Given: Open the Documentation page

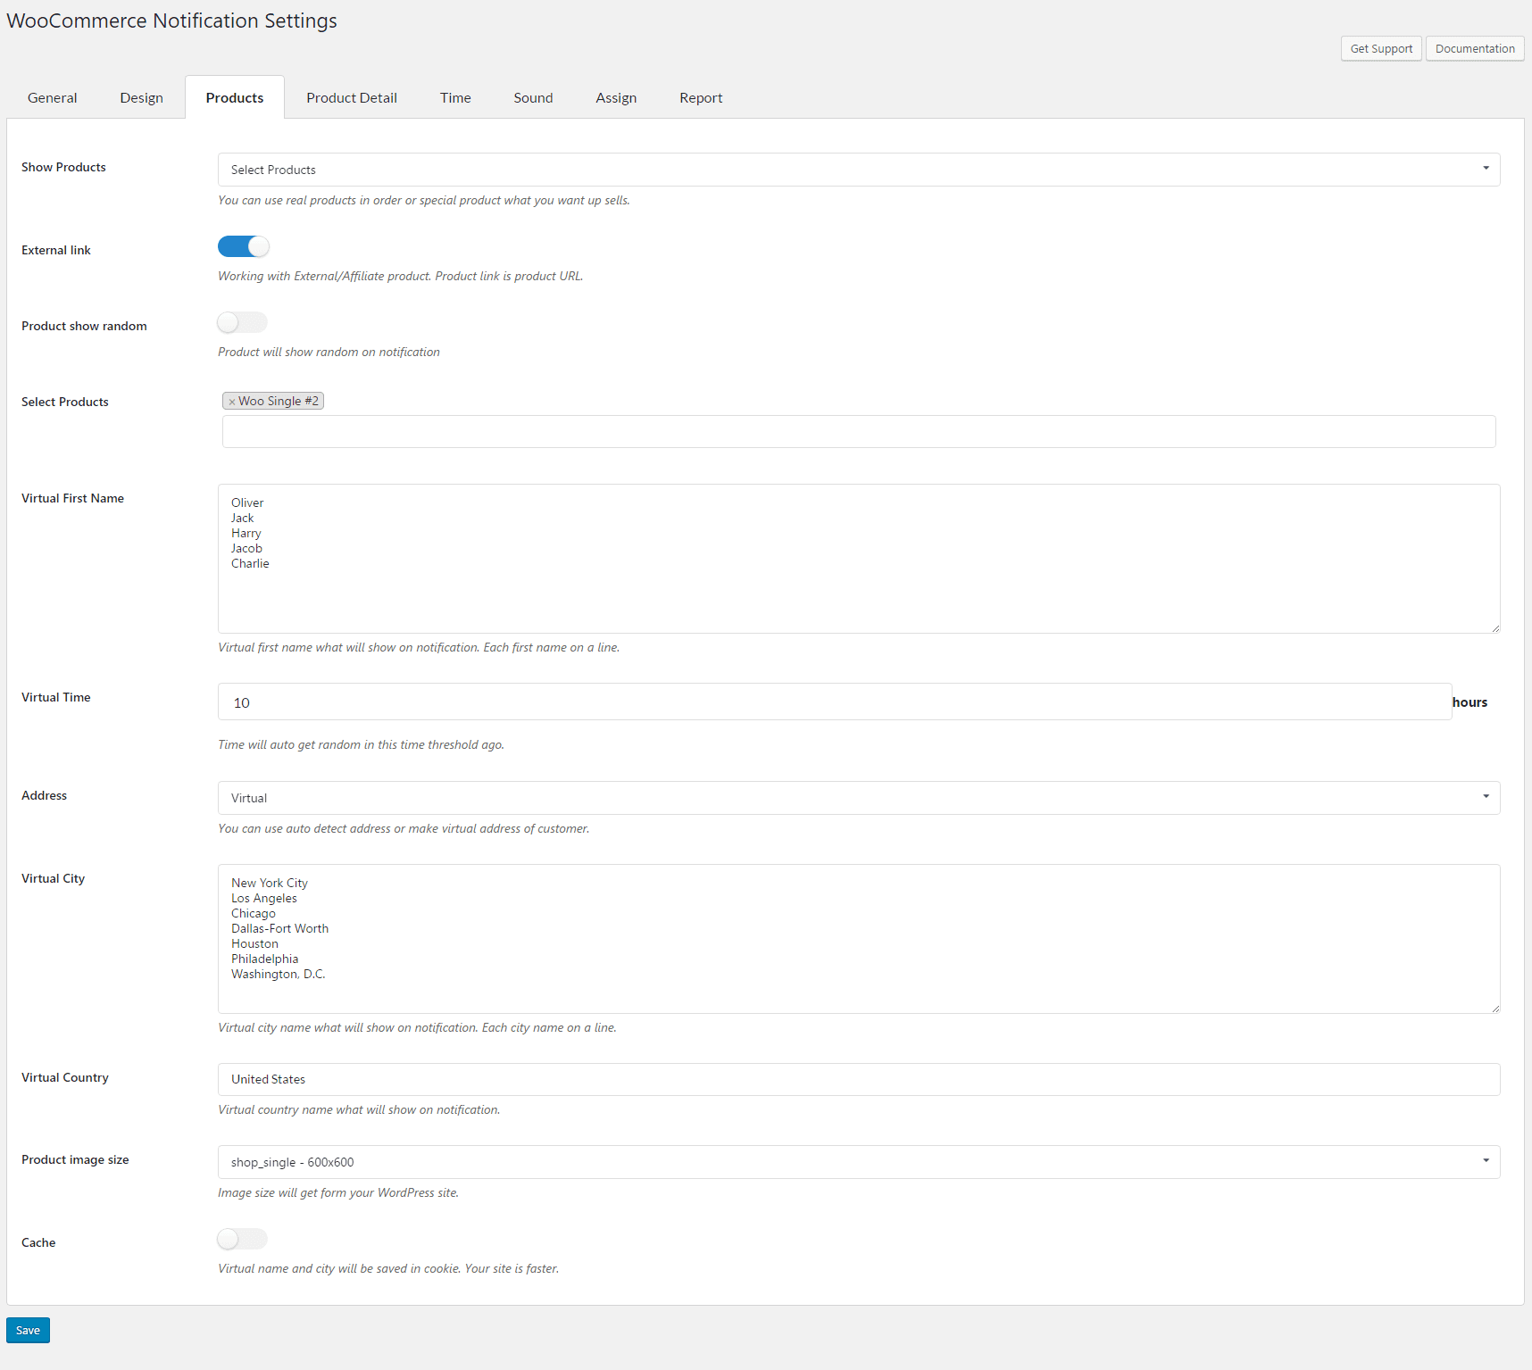Looking at the screenshot, I should pos(1474,48).
